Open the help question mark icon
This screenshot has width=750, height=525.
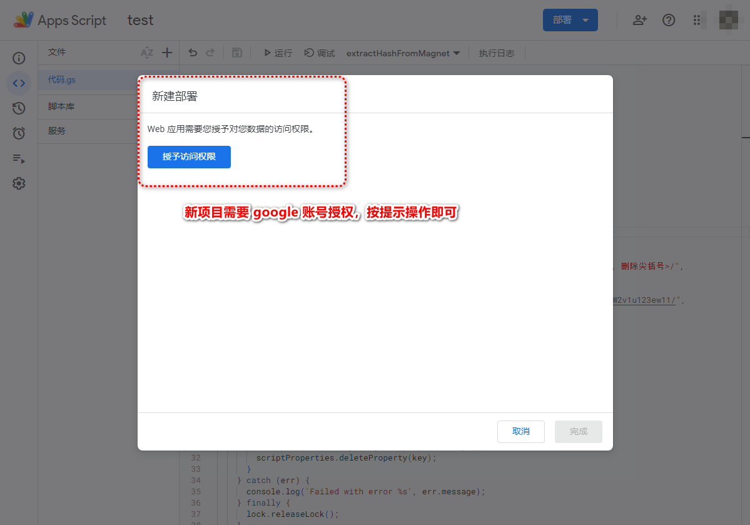tap(669, 20)
